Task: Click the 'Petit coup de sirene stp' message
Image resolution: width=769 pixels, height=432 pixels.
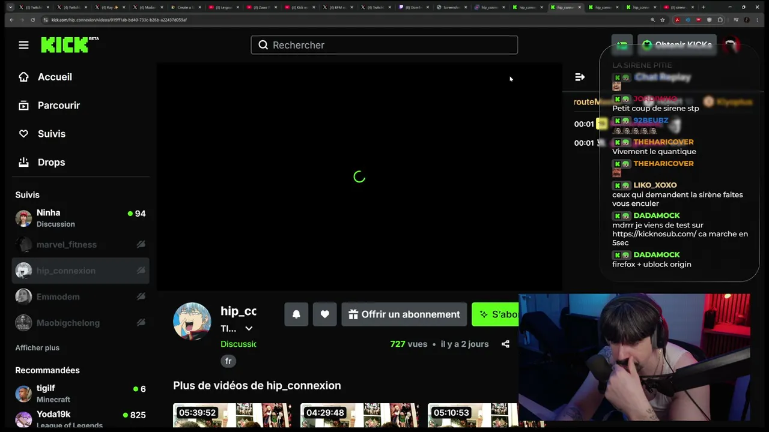Action: click(x=655, y=109)
